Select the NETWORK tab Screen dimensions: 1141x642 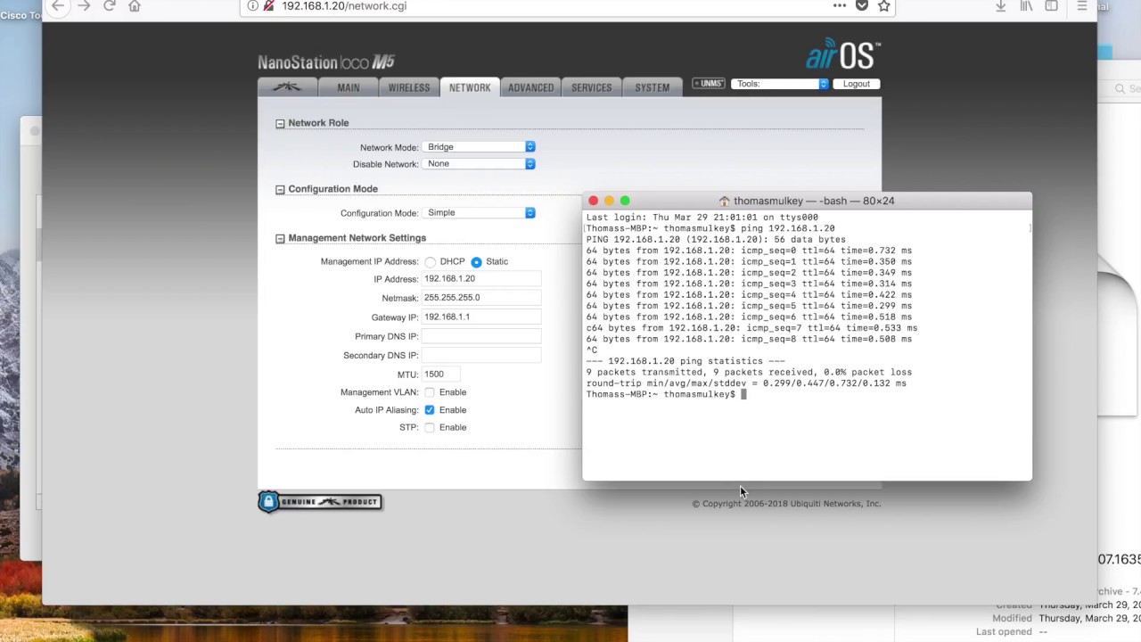point(470,87)
